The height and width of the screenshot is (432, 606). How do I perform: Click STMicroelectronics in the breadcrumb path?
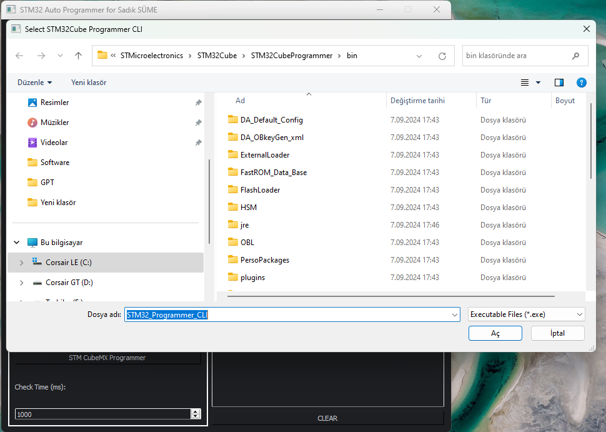click(151, 56)
